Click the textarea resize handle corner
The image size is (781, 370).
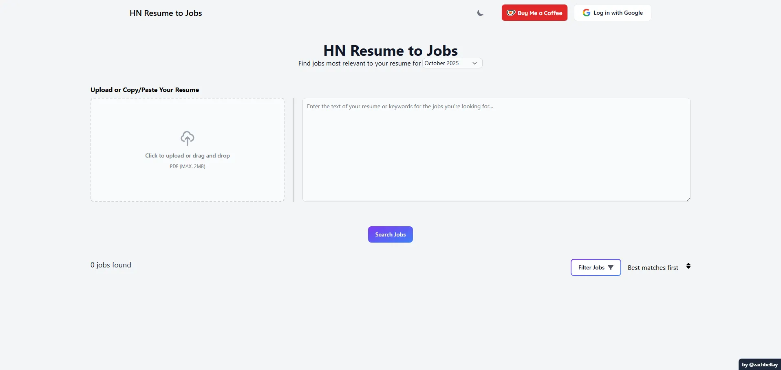[688, 199]
